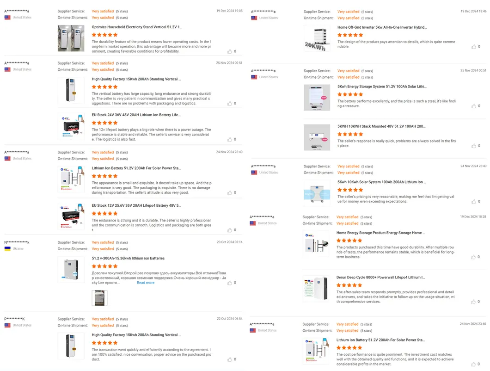
Task: Click thumbs-up on the 5KWH Stack Mounted review
Action: [475, 146]
